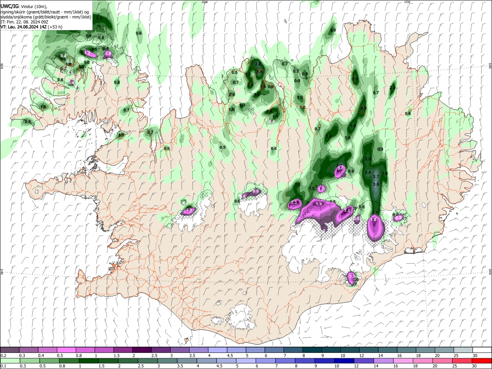The width and height of the screenshot is (492, 369).
Task: Select the red-pink swatch labelled 25 in the lower legend
Action: coord(462,361)
